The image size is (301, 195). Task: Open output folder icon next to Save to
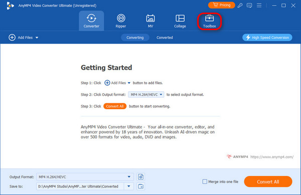(x=140, y=186)
